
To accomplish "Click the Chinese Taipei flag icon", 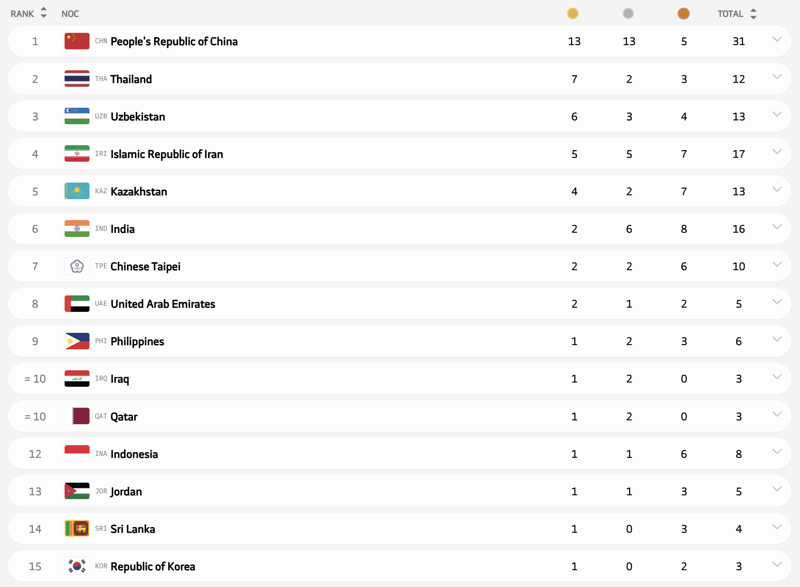I will [x=77, y=266].
